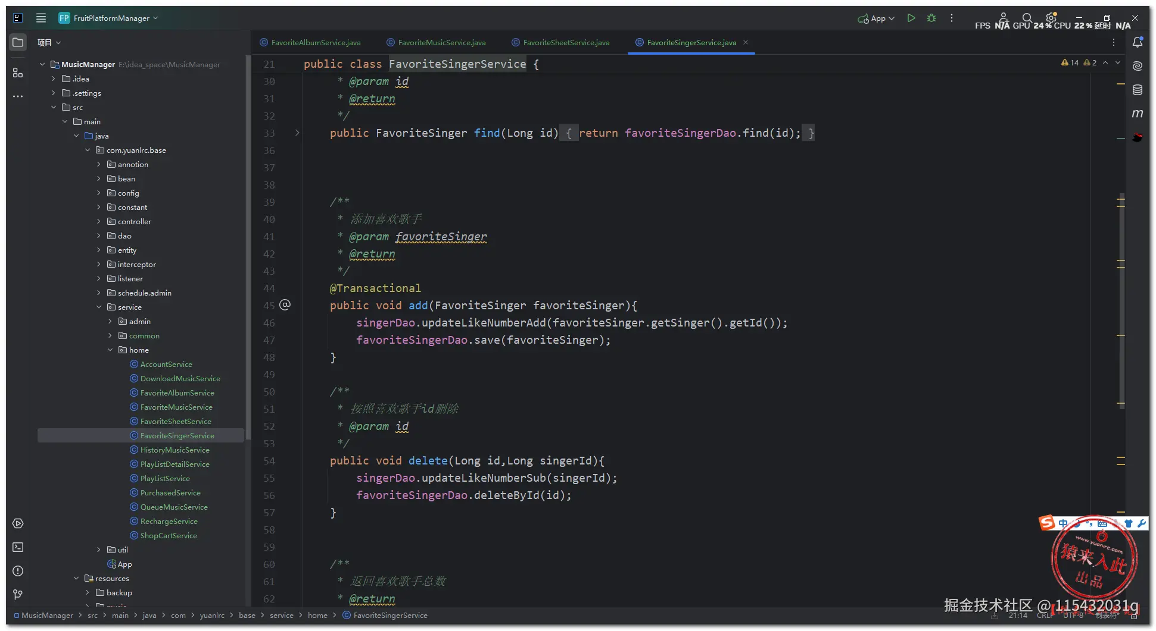Click the gutter icon on line 45

tap(285, 305)
